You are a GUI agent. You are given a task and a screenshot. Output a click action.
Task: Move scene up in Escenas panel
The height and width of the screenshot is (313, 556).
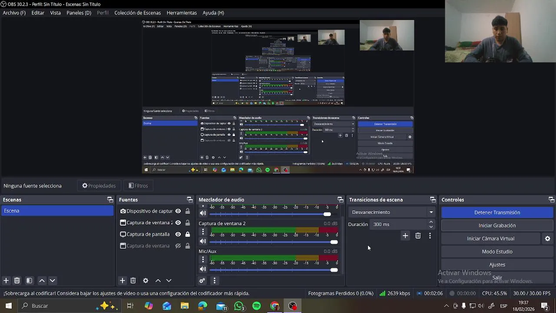pyautogui.click(x=42, y=281)
